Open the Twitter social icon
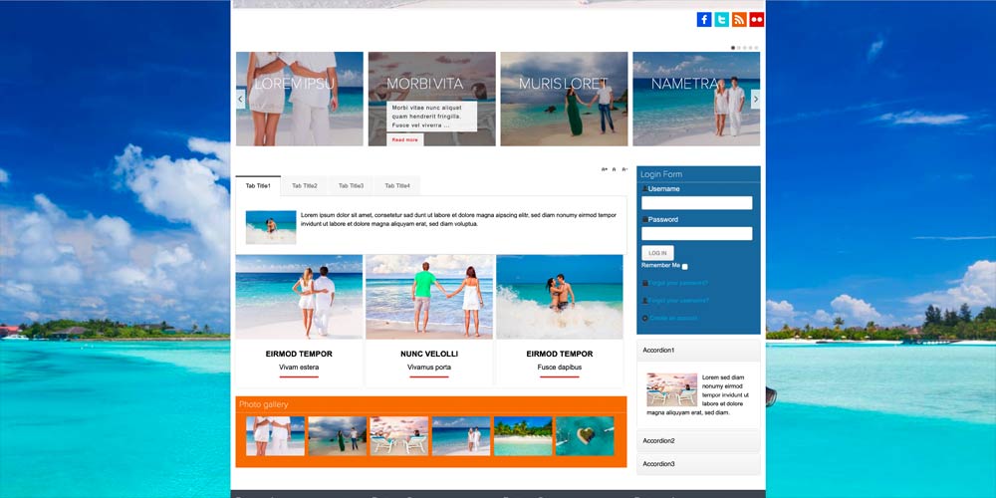 pyautogui.click(x=721, y=20)
